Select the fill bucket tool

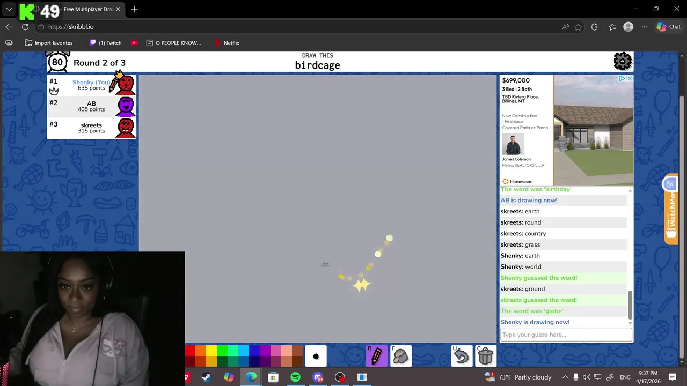[401, 356]
